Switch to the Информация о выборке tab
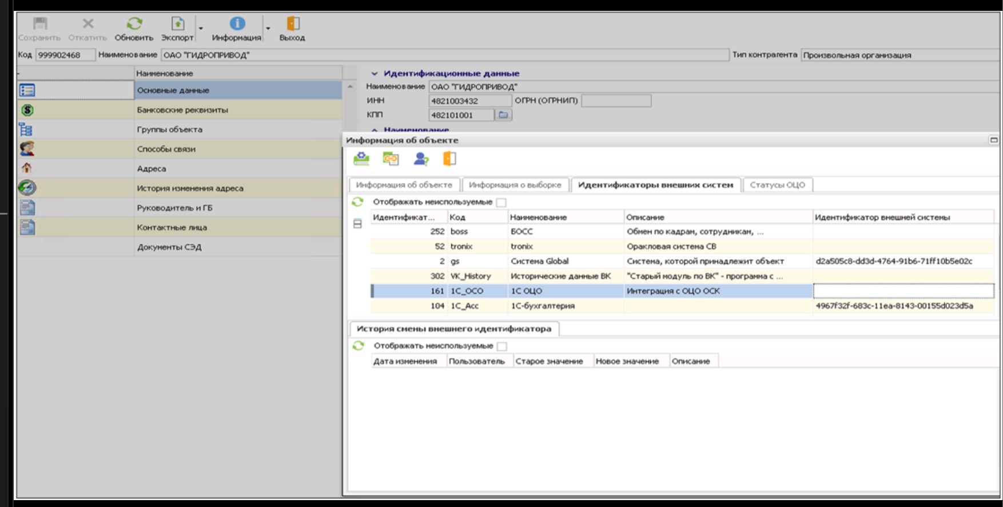Viewport: 1003px width, 507px height. tap(515, 185)
